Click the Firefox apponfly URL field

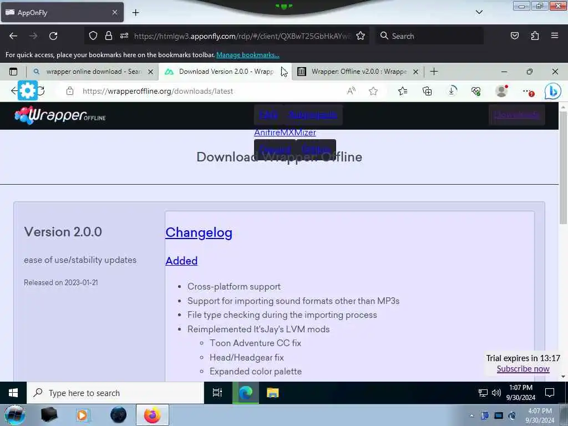pyautogui.click(x=242, y=36)
